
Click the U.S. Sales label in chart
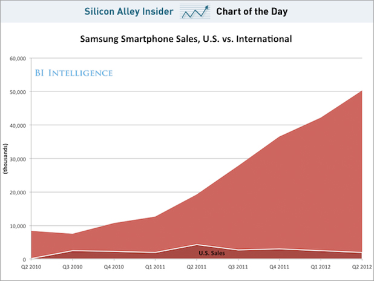(x=211, y=253)
